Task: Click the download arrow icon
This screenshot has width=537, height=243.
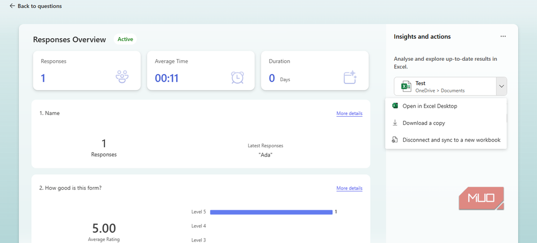Action: pyautogui.click(x=395, y=123)
